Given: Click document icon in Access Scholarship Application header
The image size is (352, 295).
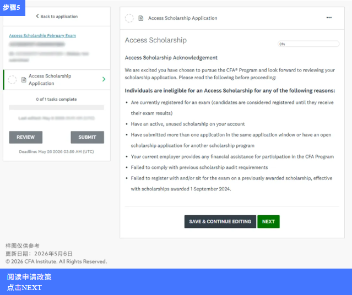Looking at the screenshot, I should (x=141, y=18).
